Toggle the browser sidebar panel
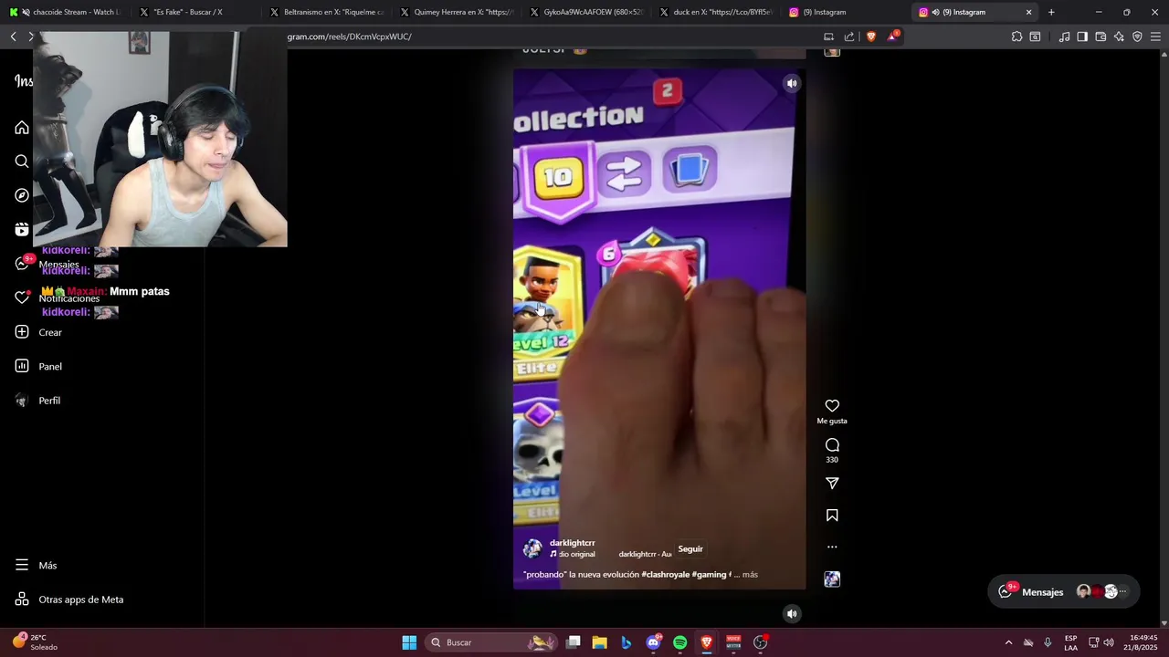This screenshot has height=657, width=1169. tap(1082, 36)
